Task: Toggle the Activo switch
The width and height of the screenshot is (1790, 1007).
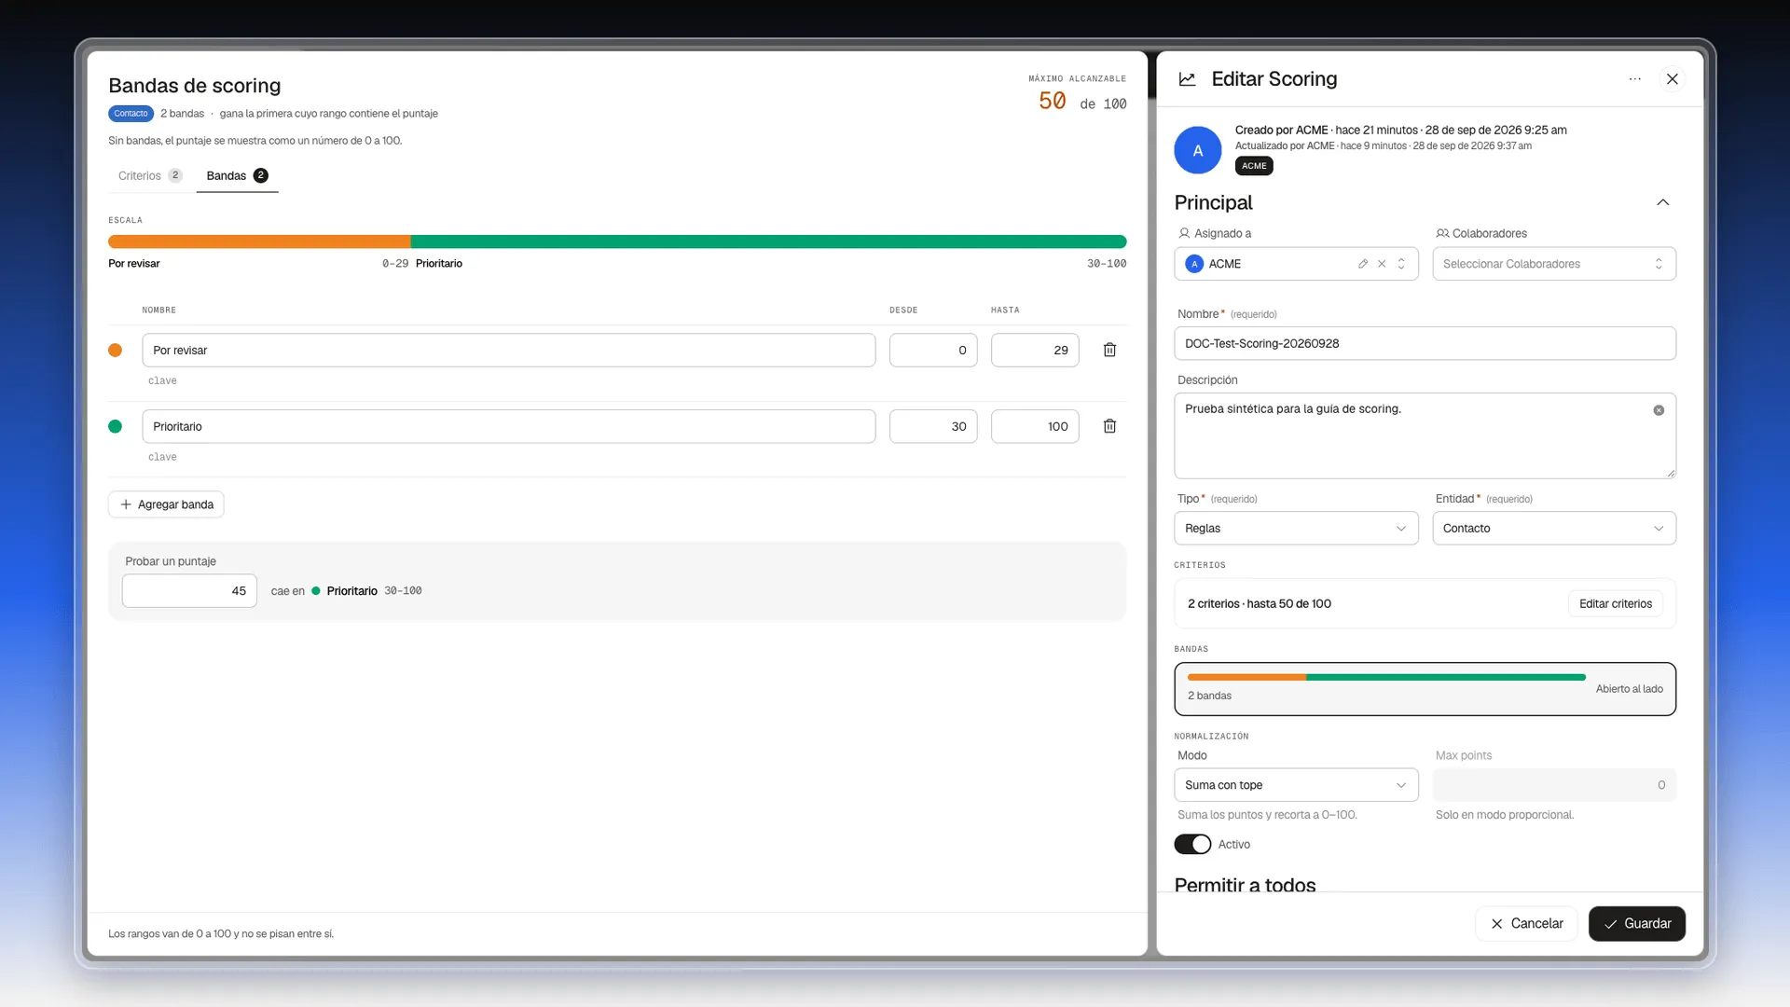Action: 1192,844
